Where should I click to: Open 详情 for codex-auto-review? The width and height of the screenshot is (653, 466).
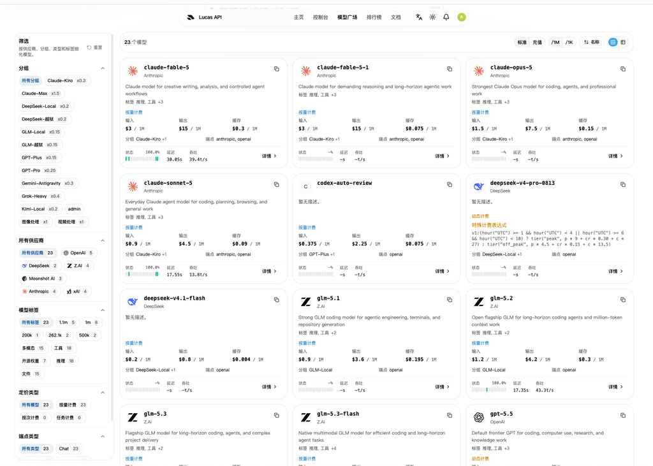pos(443,272)
